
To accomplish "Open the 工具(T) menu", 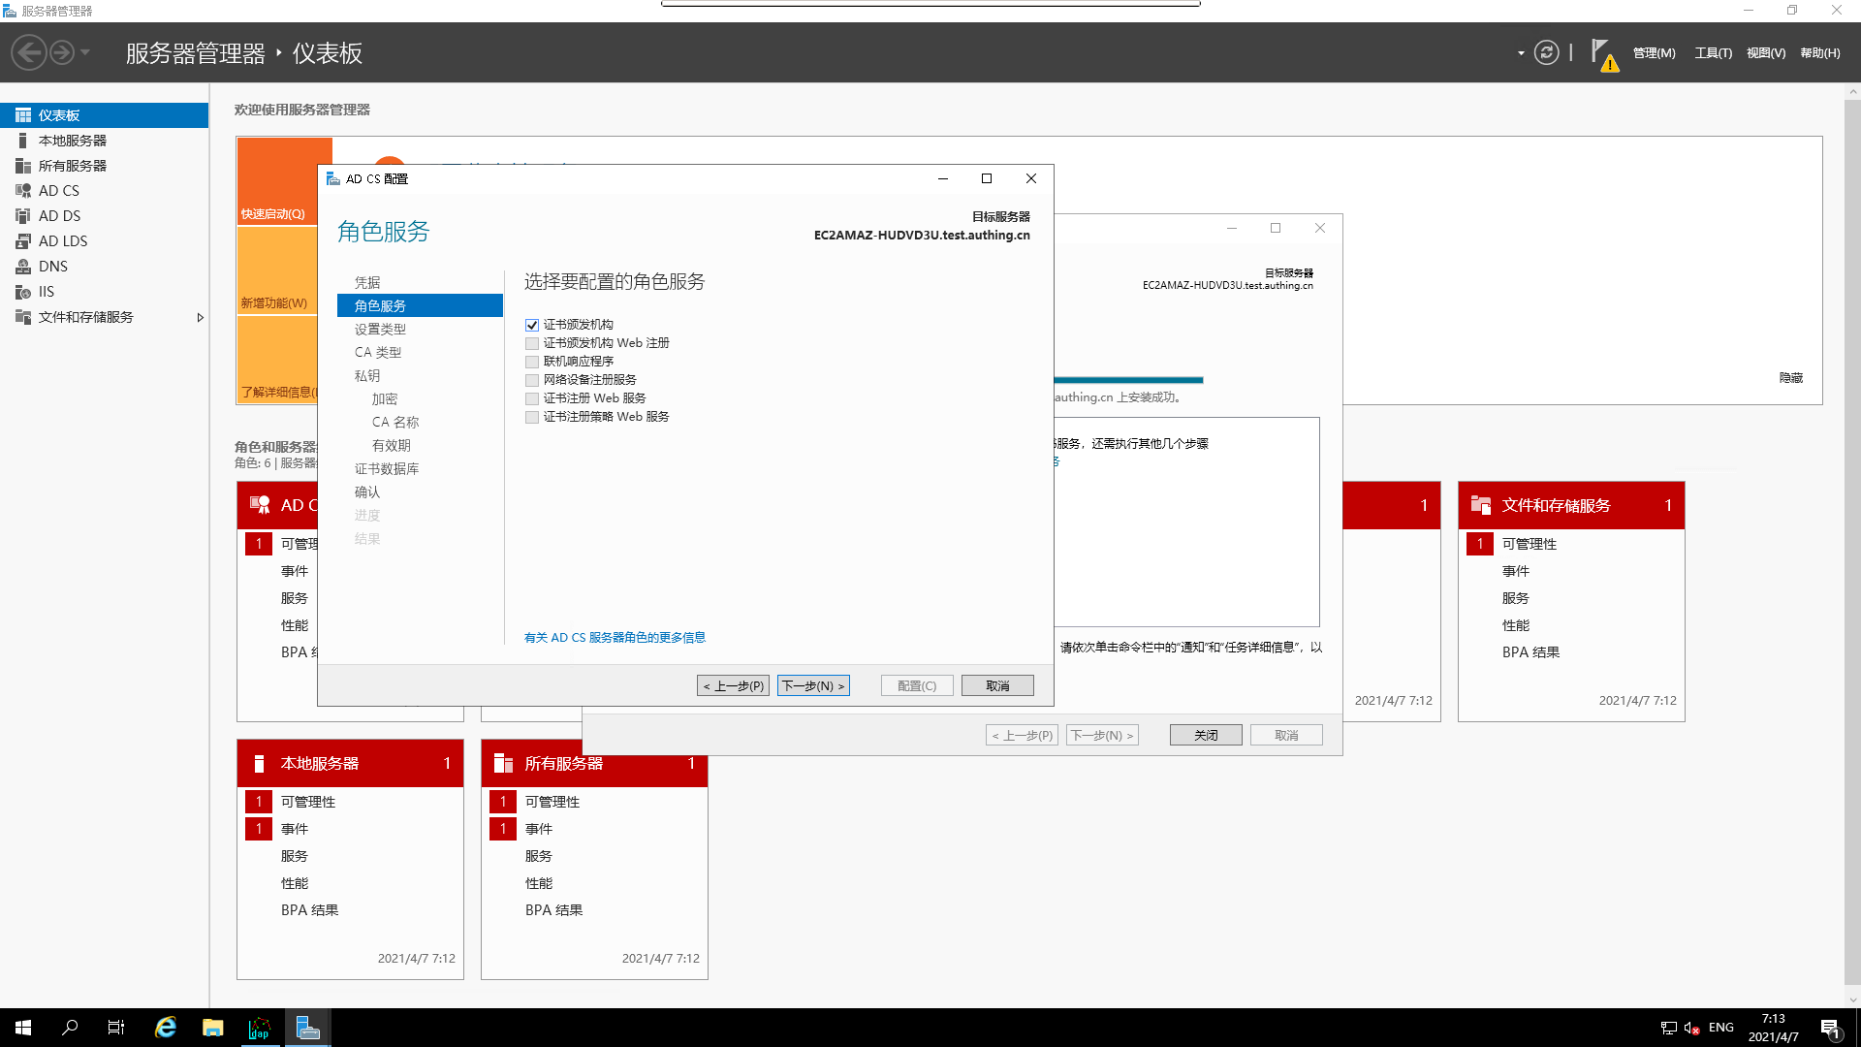I will tap(1713, 53).
